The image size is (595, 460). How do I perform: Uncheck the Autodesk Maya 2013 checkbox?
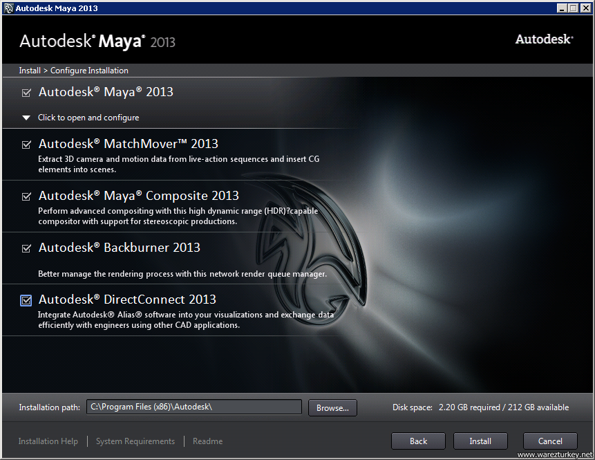click(26, 93)
